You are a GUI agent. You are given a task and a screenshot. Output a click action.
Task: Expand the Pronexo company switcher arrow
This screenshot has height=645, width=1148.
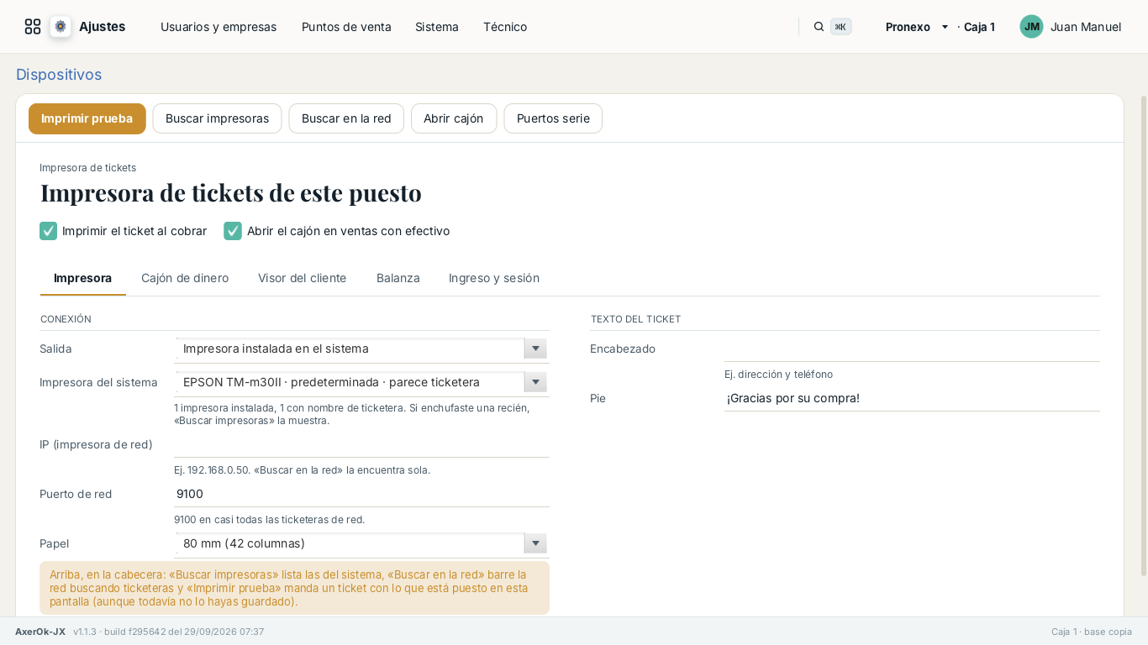click(945, 27)
